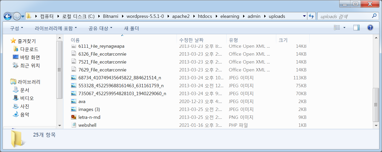382x152 pixels.
Task: Click admin in the address path
Action: (x=254, y=16)
